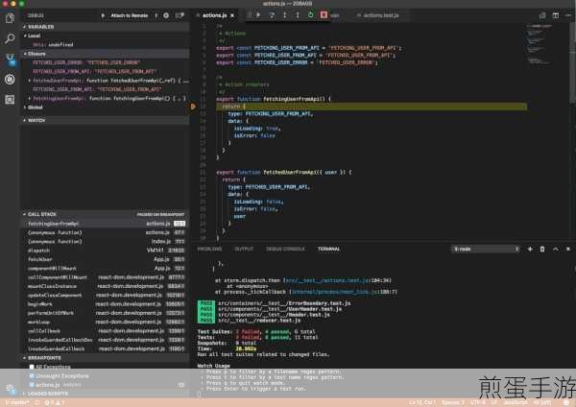Screen dimensions: 576x407
Task: Start debugging with the green play arrow
Action: 103,15
